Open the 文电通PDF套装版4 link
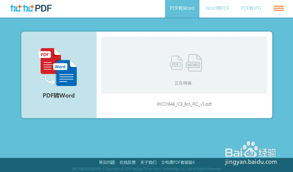 click(178, 162)
